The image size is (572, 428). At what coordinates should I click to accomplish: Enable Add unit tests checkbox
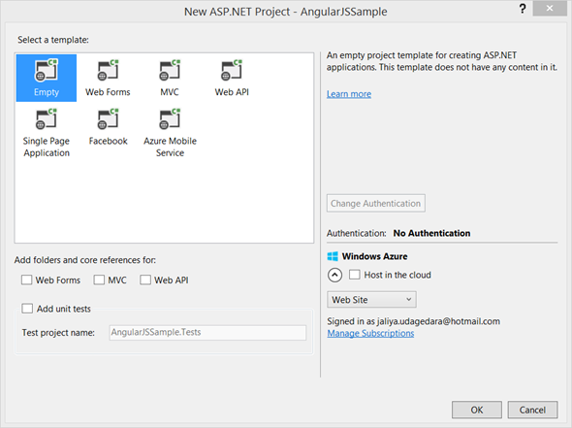coord(27,309)
